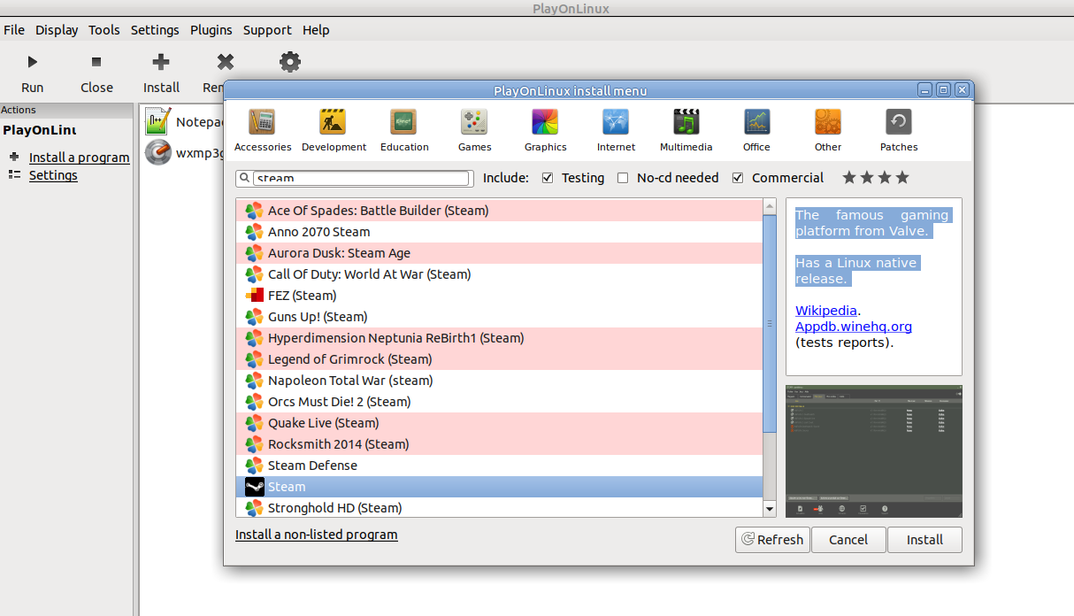The image size is (1074, 616).
Task: Select Steam Defense
Action: [x=499, y=466]
